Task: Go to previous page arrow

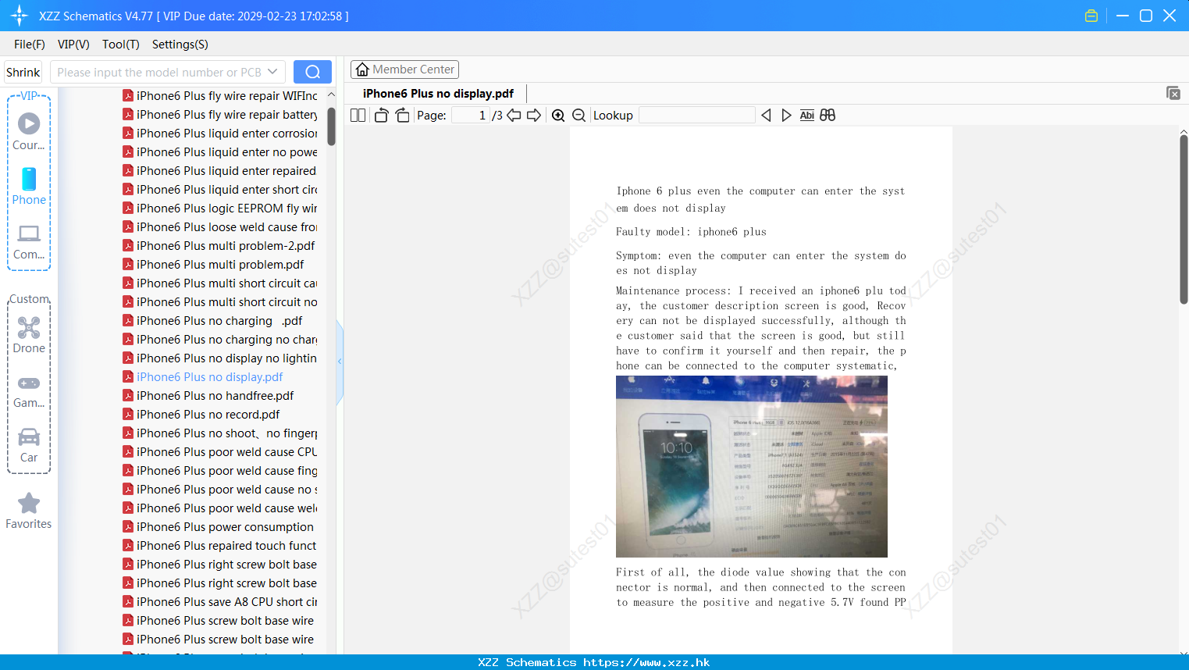Action: pyautogui.click(x=514, y=116)
